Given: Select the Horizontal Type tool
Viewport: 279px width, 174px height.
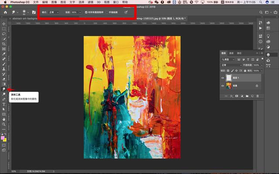Looking at the screenshot, I should (x=4, y=104).
